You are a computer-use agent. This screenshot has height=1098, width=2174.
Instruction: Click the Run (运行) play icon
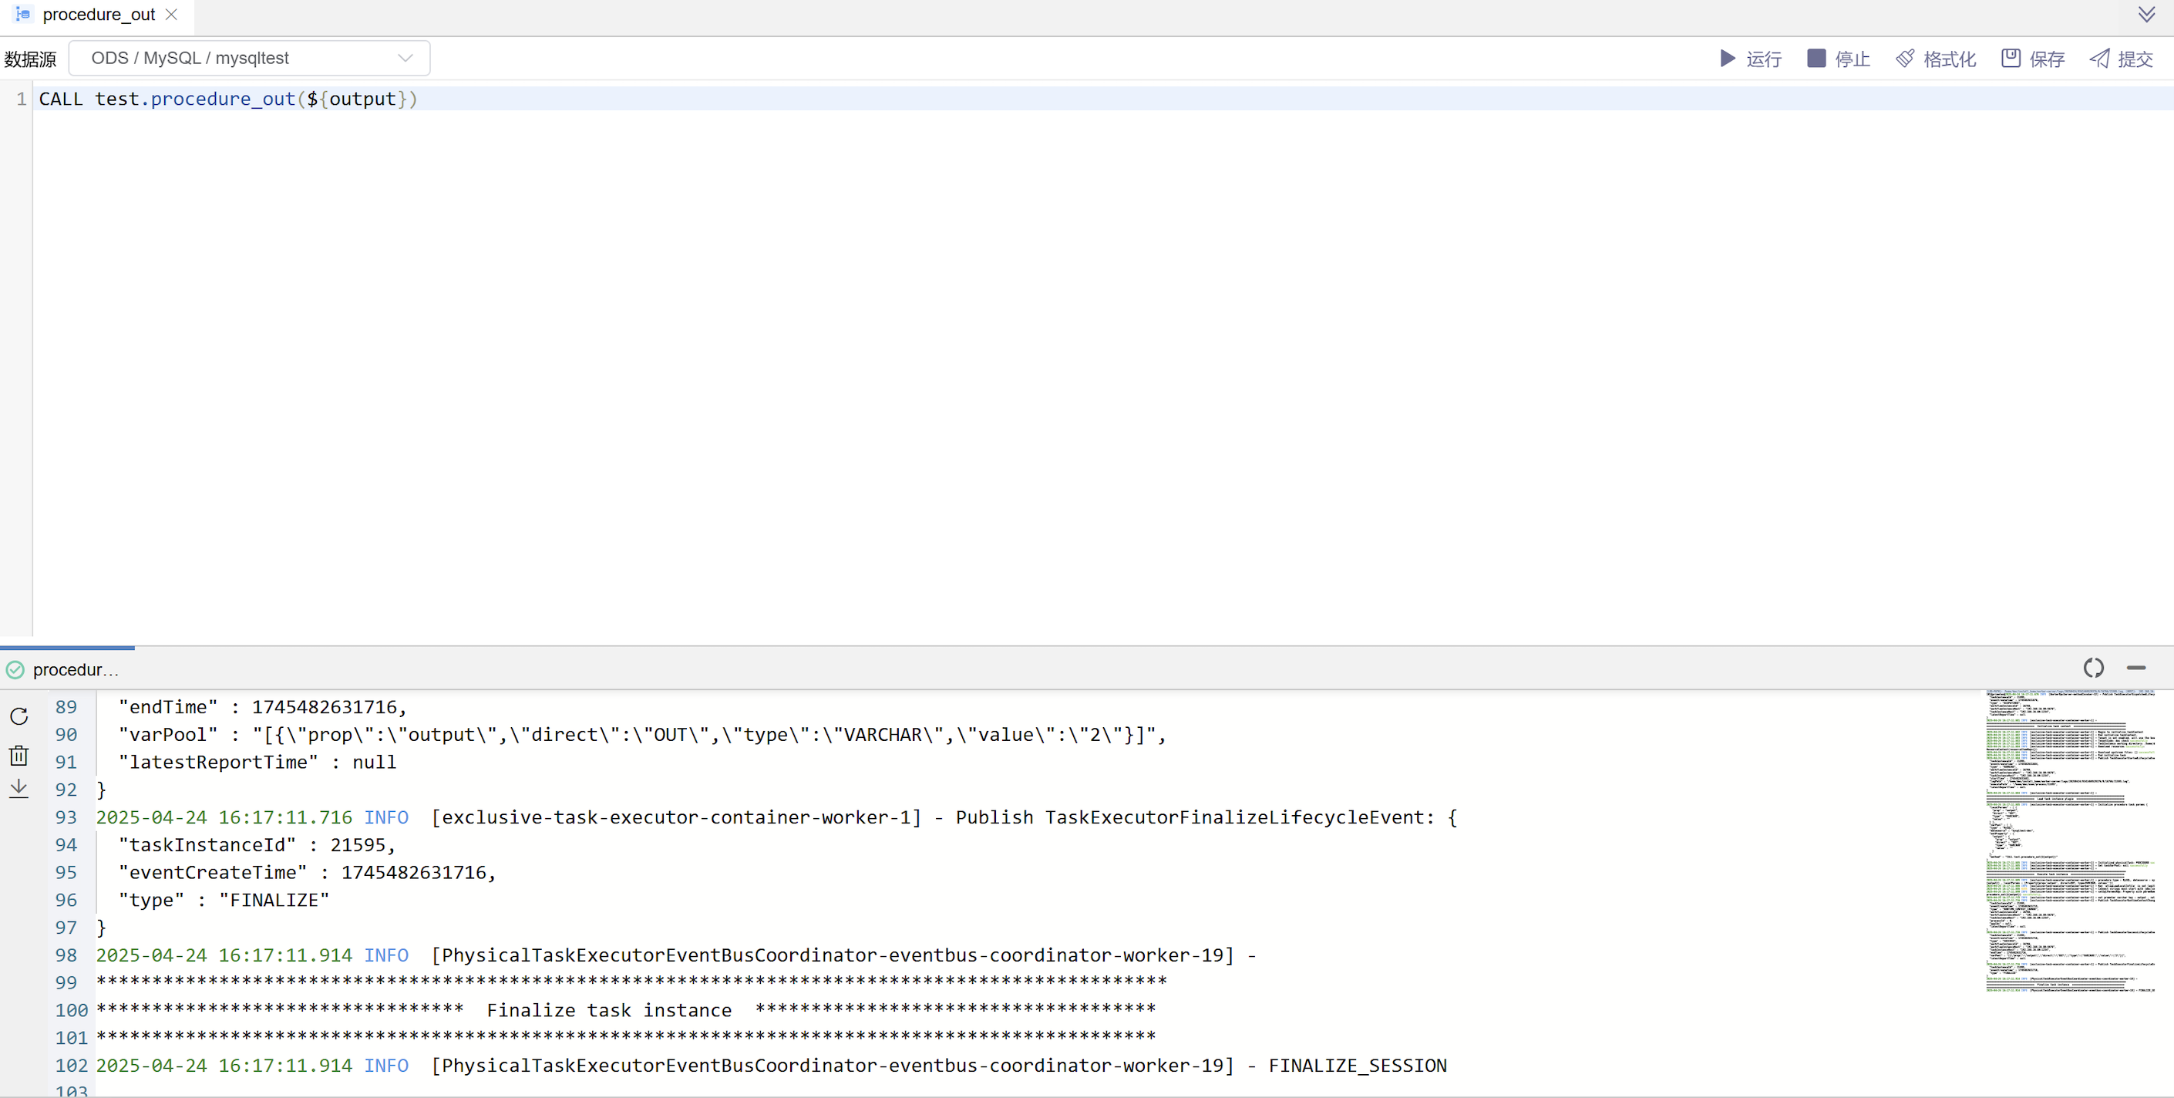(1727, 59)
